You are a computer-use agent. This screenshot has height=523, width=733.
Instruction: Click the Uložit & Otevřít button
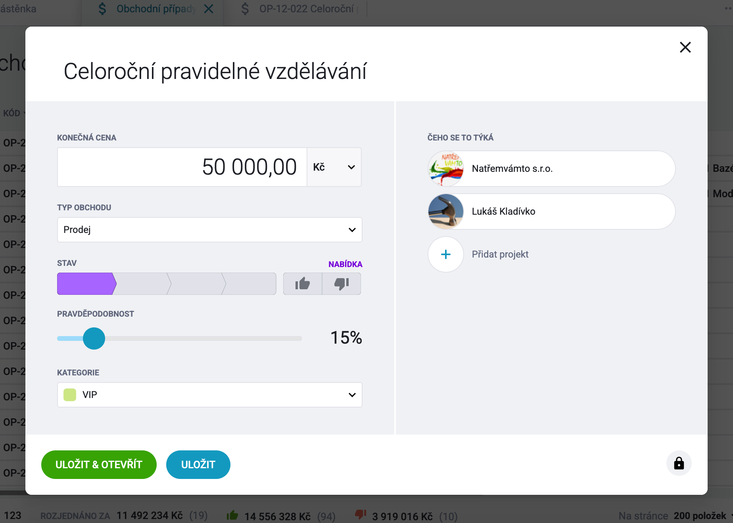(x=99, y=465)
